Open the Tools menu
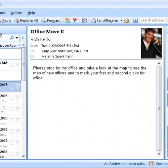The height and width of the screenshot is (168, 168). click(3, 13)
